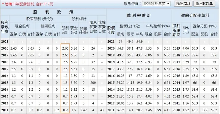Click the 4.06 EPS cell for 2019
The width and height of the screenshot is (220, 114).
pos(186,48)
